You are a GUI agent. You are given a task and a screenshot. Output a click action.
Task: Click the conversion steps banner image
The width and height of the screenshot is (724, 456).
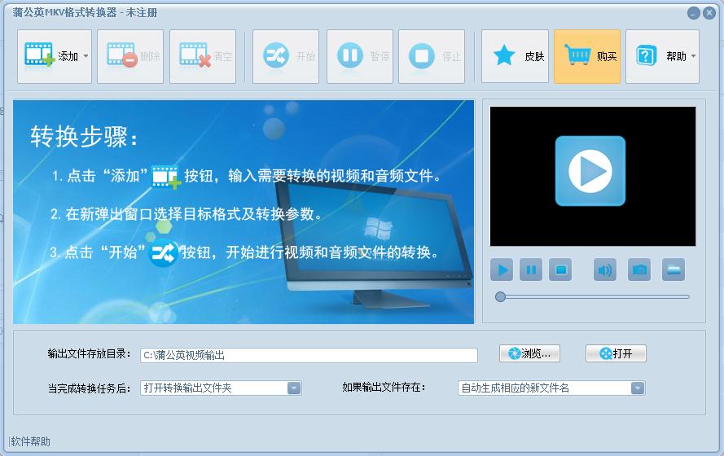point(244,212)
